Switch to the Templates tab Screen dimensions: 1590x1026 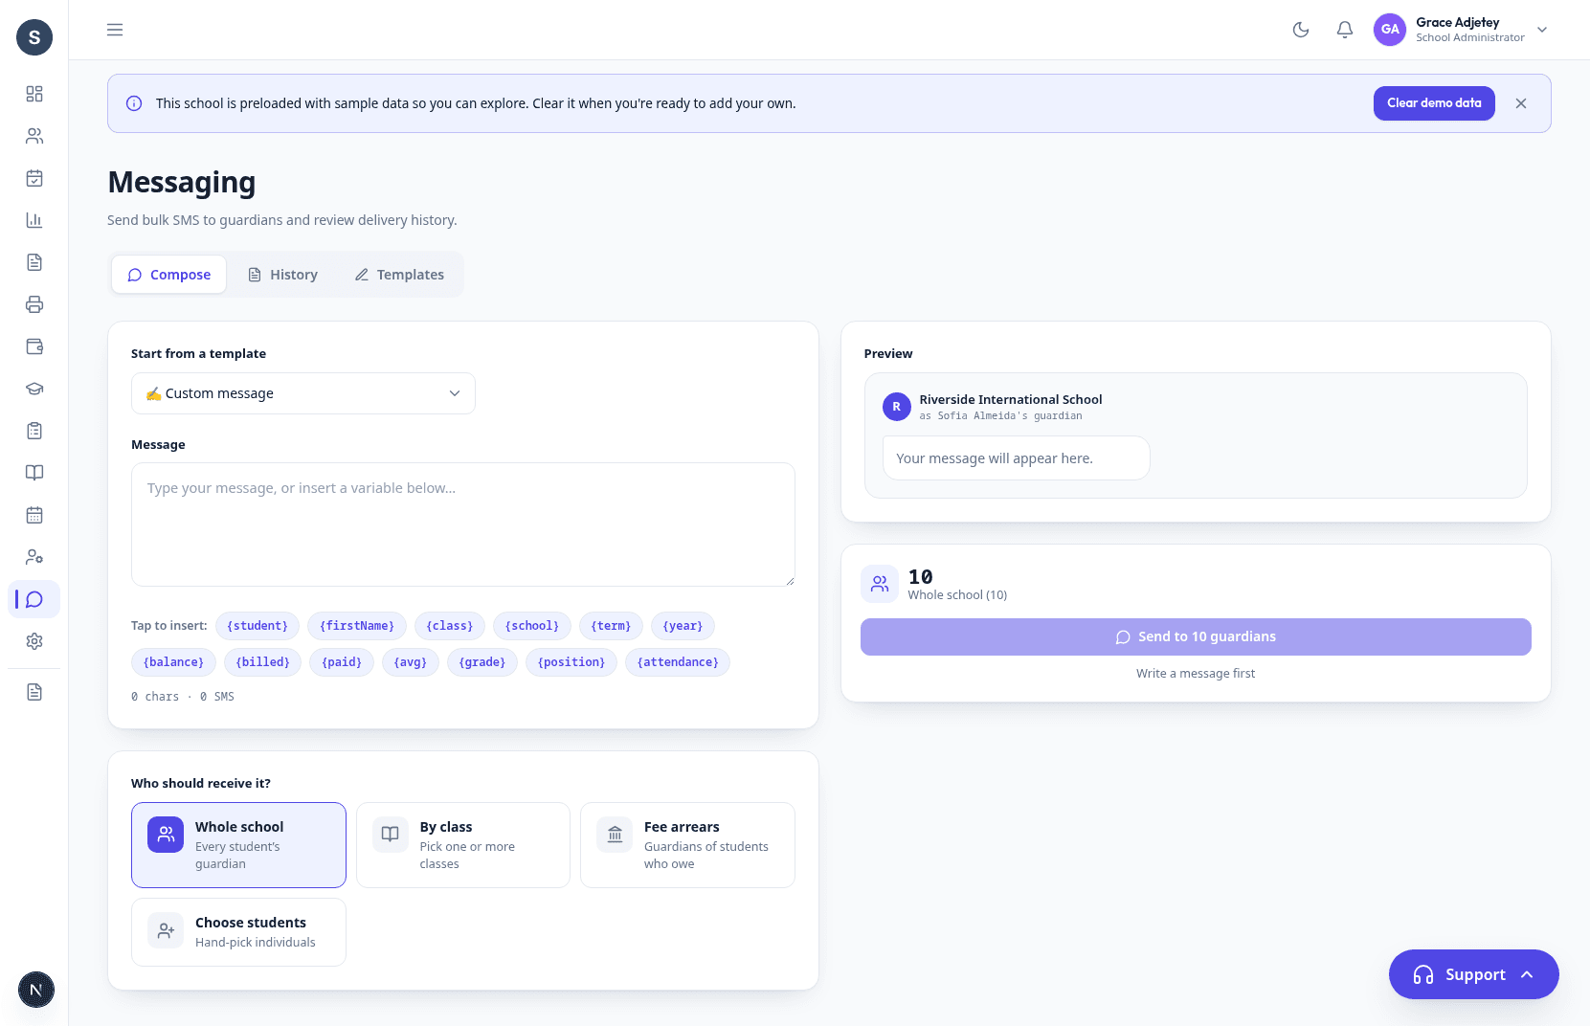pyautogui.click(x=399, y=275)
